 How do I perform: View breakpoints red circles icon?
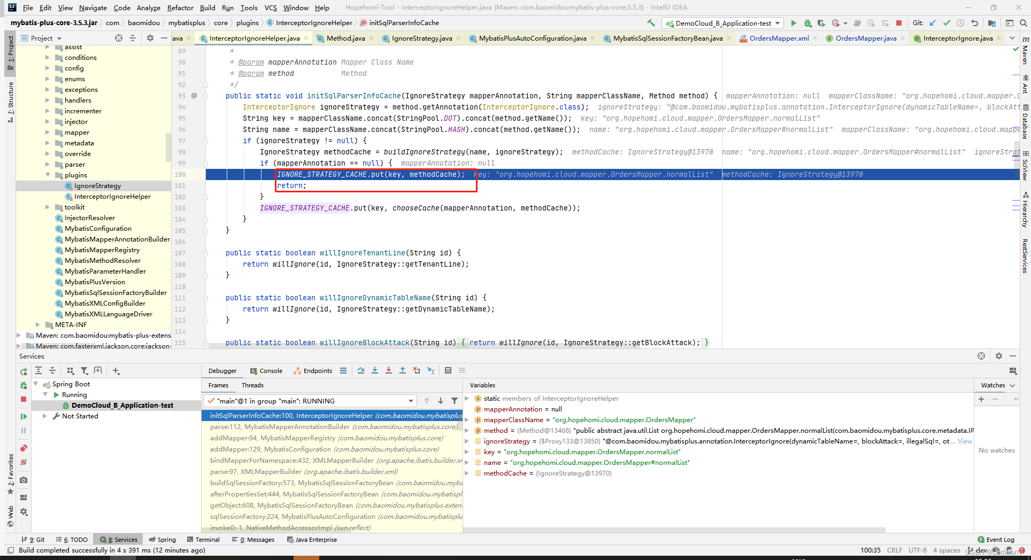pyautogui.click(x=24, y=448)
